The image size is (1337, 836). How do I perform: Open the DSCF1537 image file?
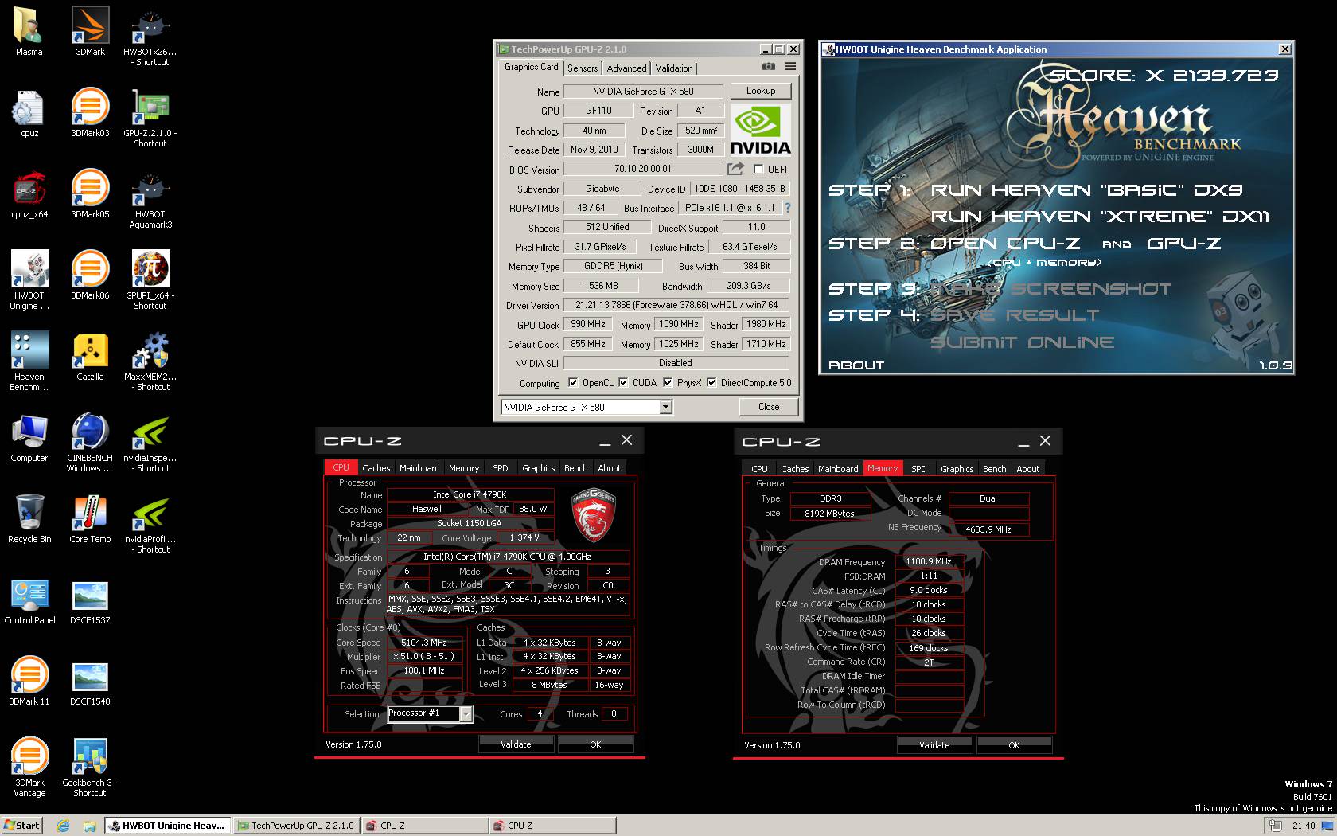pyautogui.click(x=90, y=601)
